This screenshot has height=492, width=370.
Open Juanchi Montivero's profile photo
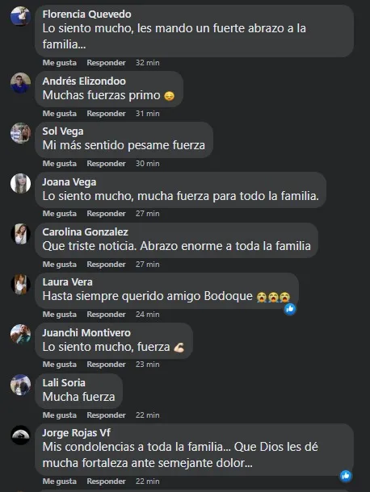tap(20, 335)
